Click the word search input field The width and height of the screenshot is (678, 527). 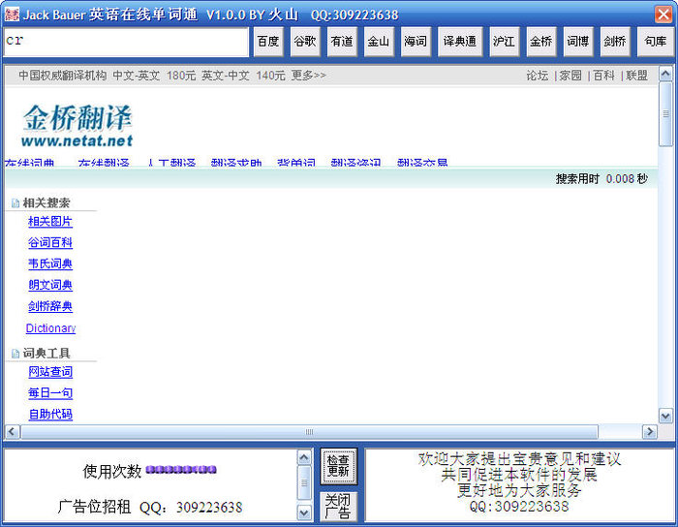click(126, 42)
